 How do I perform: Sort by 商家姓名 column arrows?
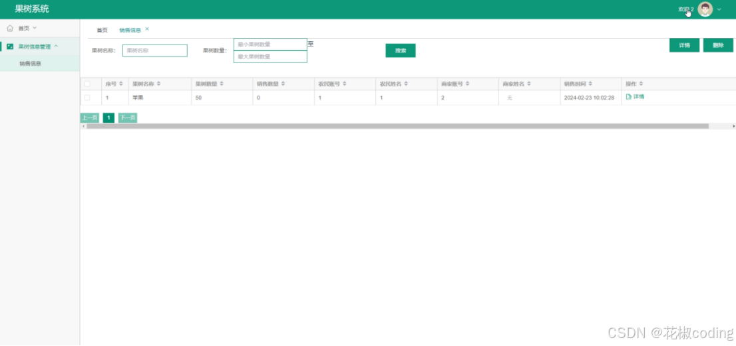point(529,84)
